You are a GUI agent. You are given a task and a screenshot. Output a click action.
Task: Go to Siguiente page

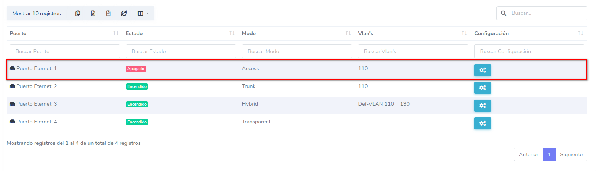click(x=571, y=154)
